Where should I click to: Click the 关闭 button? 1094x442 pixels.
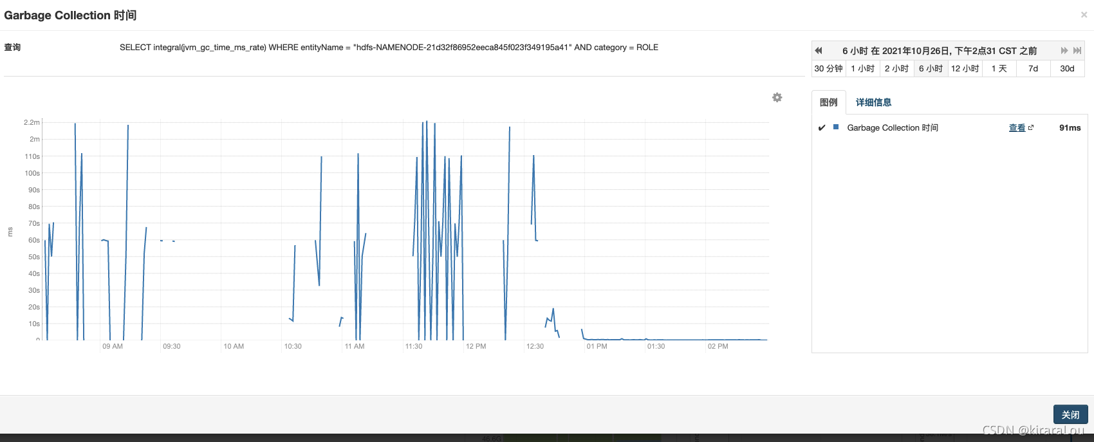[x=1070, y=414]
